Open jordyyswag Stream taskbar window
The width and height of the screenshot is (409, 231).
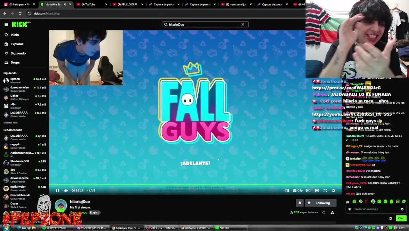(x=196, y=228)
